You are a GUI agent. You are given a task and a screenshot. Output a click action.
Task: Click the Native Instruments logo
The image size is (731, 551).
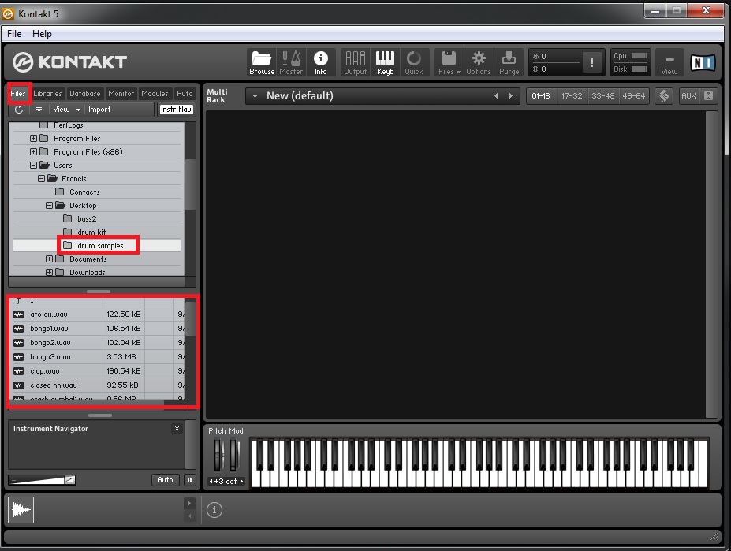(702, 63)
